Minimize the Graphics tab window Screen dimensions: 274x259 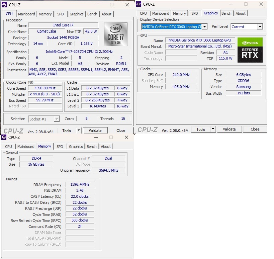(231, 4)
